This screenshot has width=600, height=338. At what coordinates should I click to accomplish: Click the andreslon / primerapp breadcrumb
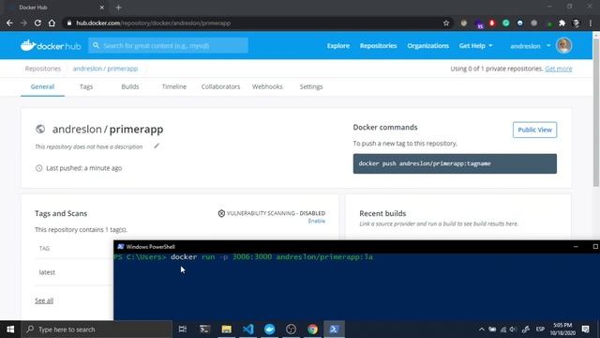pos(105,69)
